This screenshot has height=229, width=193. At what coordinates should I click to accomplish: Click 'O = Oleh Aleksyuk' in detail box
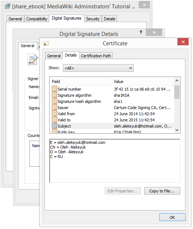tap(67, 152)
